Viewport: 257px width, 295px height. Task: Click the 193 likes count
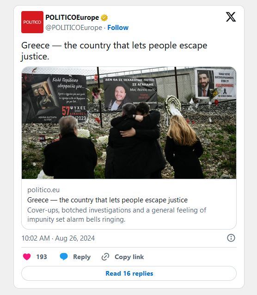click(42, 257)
